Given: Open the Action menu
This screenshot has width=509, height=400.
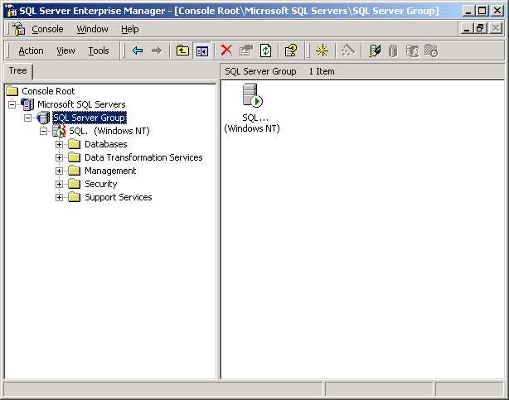Looking at the screenshot, I should 31,51.
